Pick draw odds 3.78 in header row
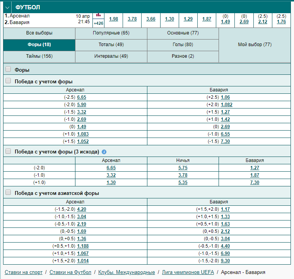This screenshot has height=279, width=294. [132, 19]
